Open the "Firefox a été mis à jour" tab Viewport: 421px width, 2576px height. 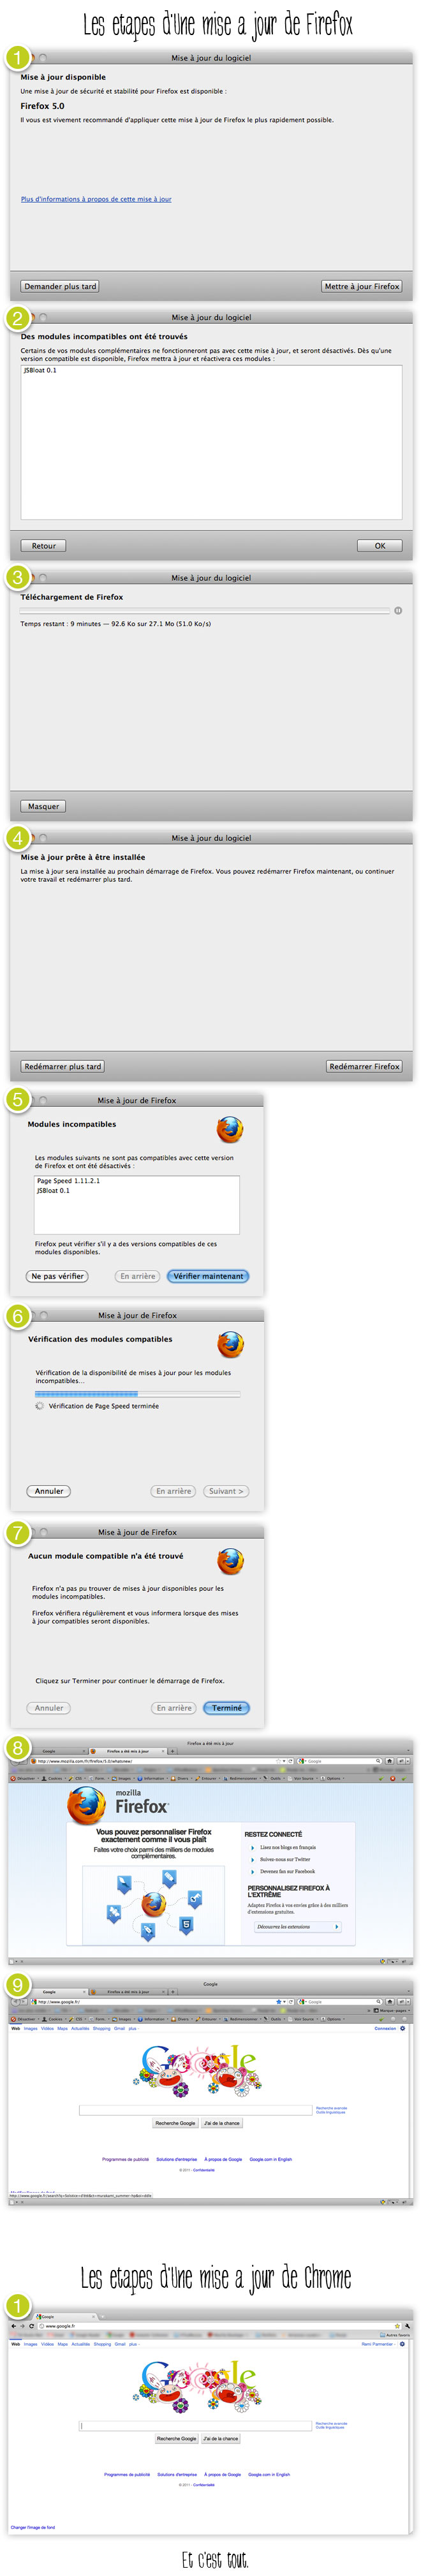click(x=127, y=1751)
